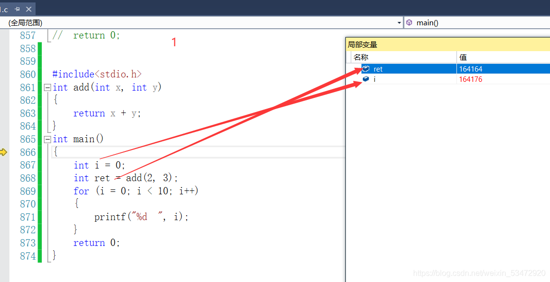The width and height of the screenshot is (550, 282).
Task: Click the 局部变量 panel title bar
Action: pyautogui.click(x=448, y=44)
